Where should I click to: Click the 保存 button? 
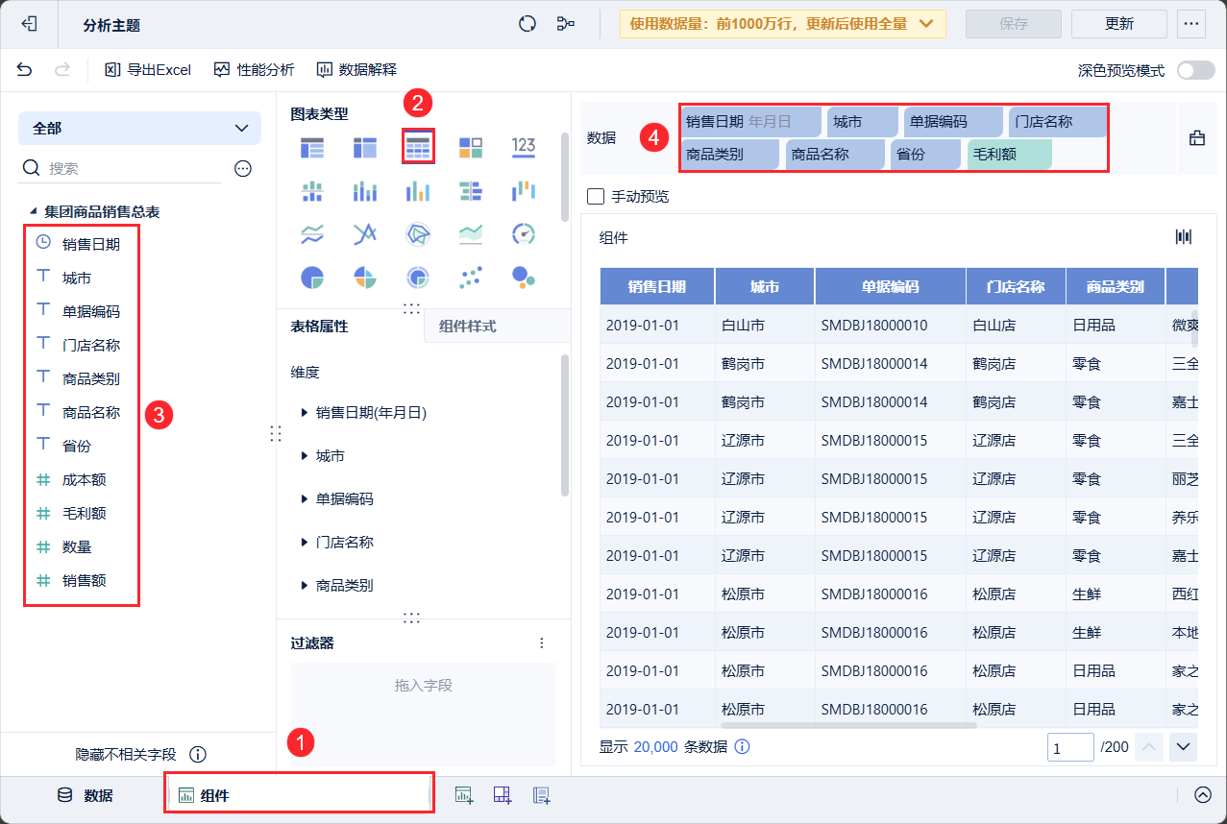tap(1014, 24)
